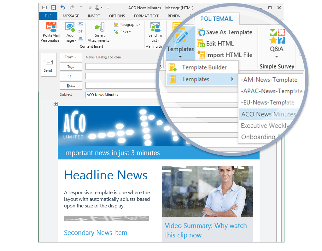The height and width of the screenshot is (251, 322).
Task: Switch to the MESSAGE tab
Action: [x=71, y=16]
